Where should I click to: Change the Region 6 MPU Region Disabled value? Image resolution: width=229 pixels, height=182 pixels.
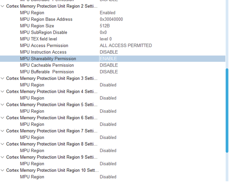click(x=108, y=124)
